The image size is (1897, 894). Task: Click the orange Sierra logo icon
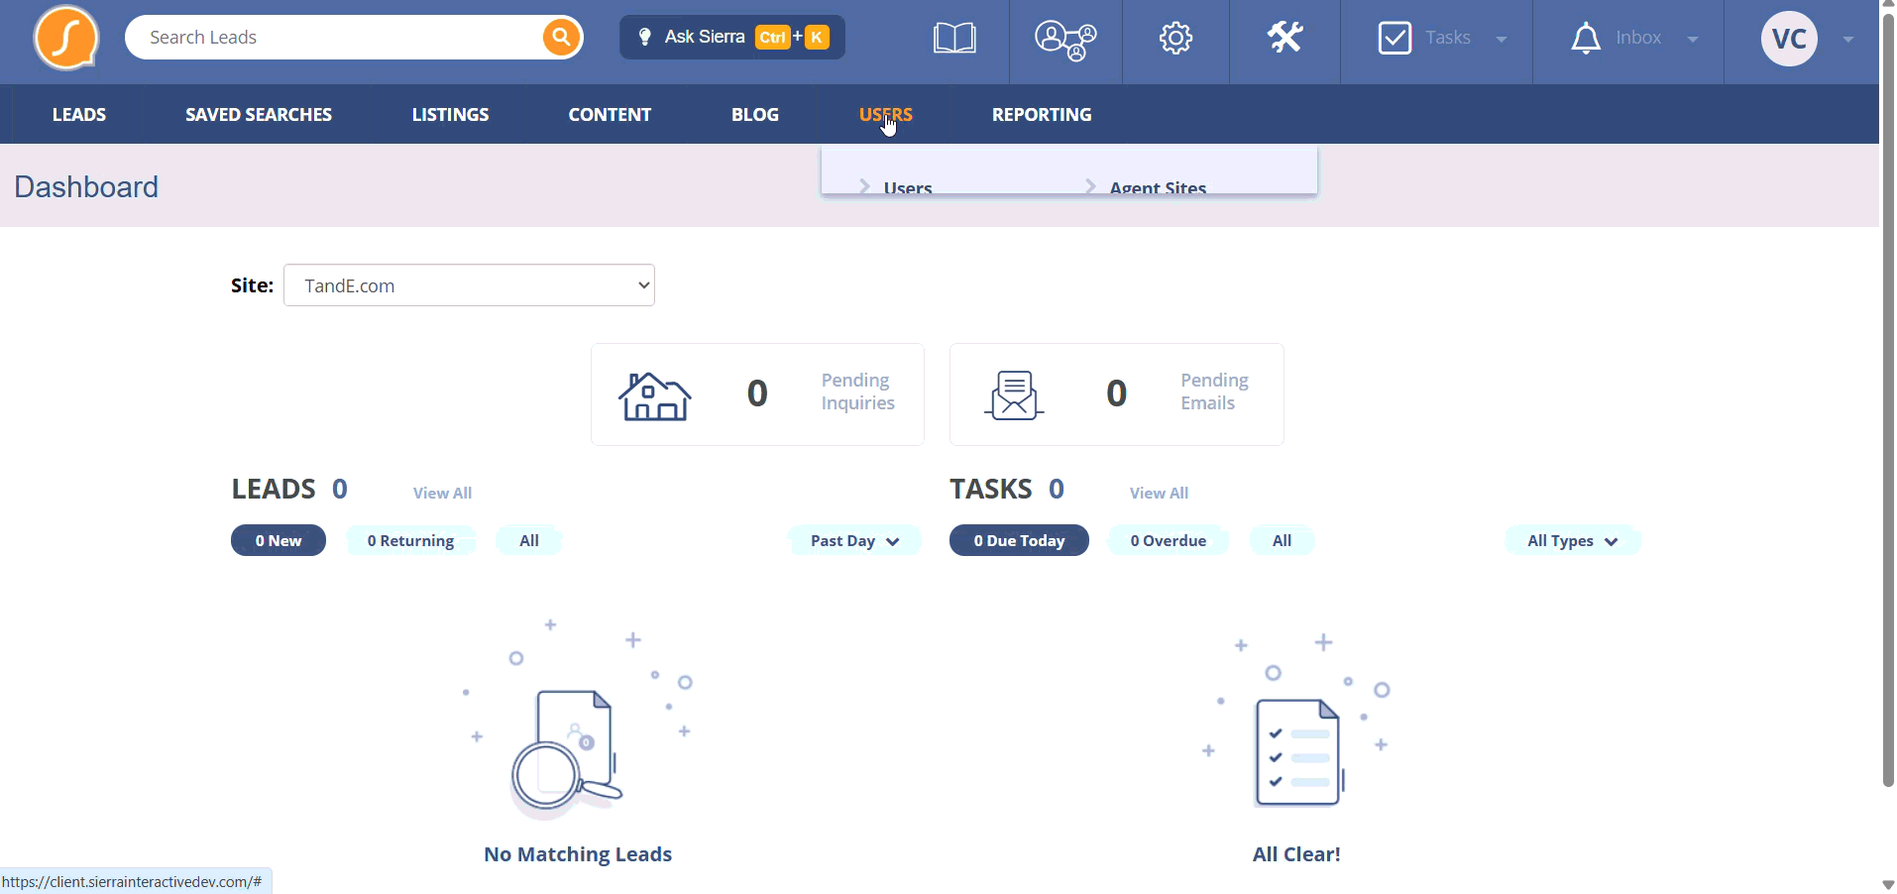pos(66,38)
